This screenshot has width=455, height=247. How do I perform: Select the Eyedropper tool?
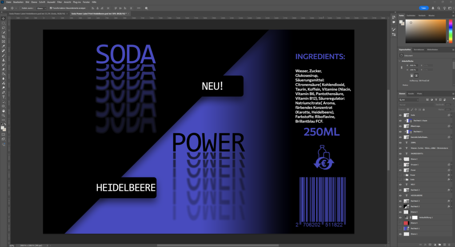pyautogui.click(x=4, y=46)
